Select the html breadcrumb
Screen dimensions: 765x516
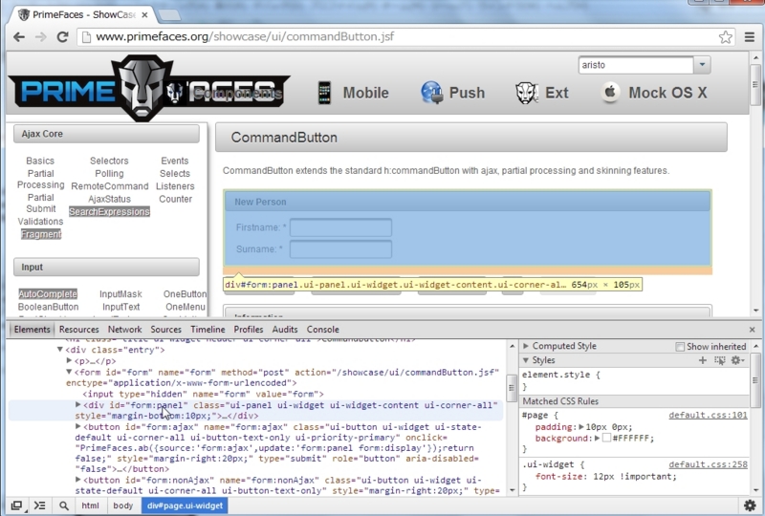pos(90,505)
